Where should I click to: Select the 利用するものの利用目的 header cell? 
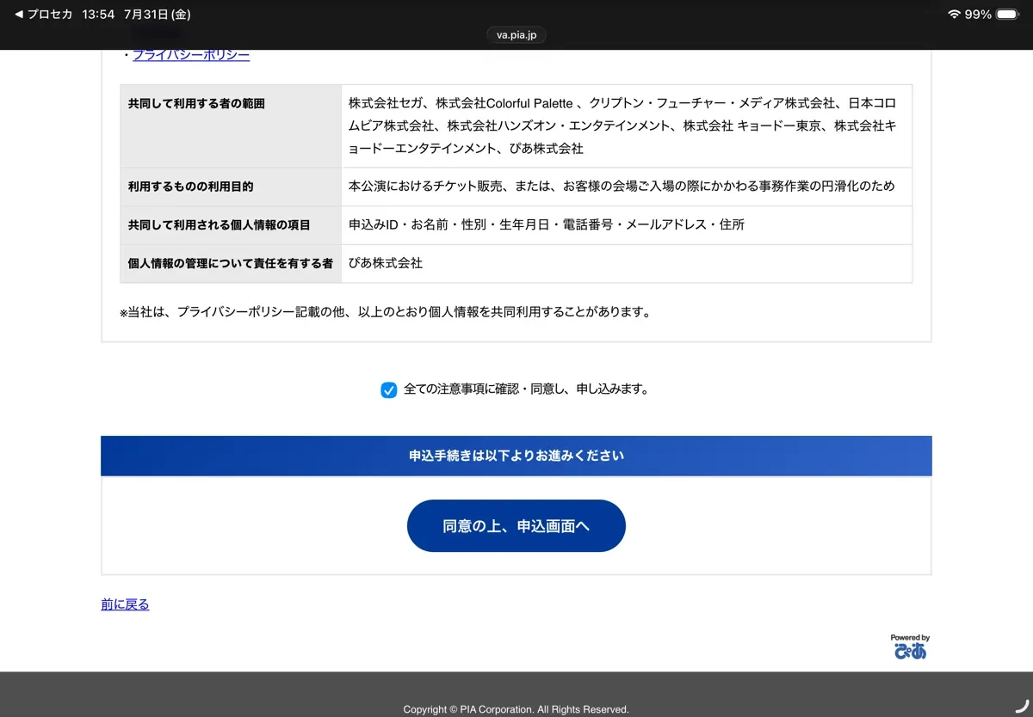(231, 187)
